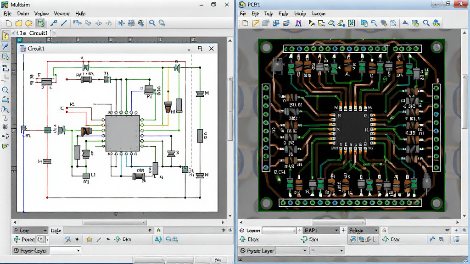This screenshot has width=470, height=264.
Task: Open the last menu in PCB1 menu bar
Action: [319, 13]
